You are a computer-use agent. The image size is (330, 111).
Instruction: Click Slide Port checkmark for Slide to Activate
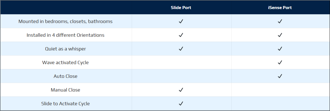click(x=181, y=104)
